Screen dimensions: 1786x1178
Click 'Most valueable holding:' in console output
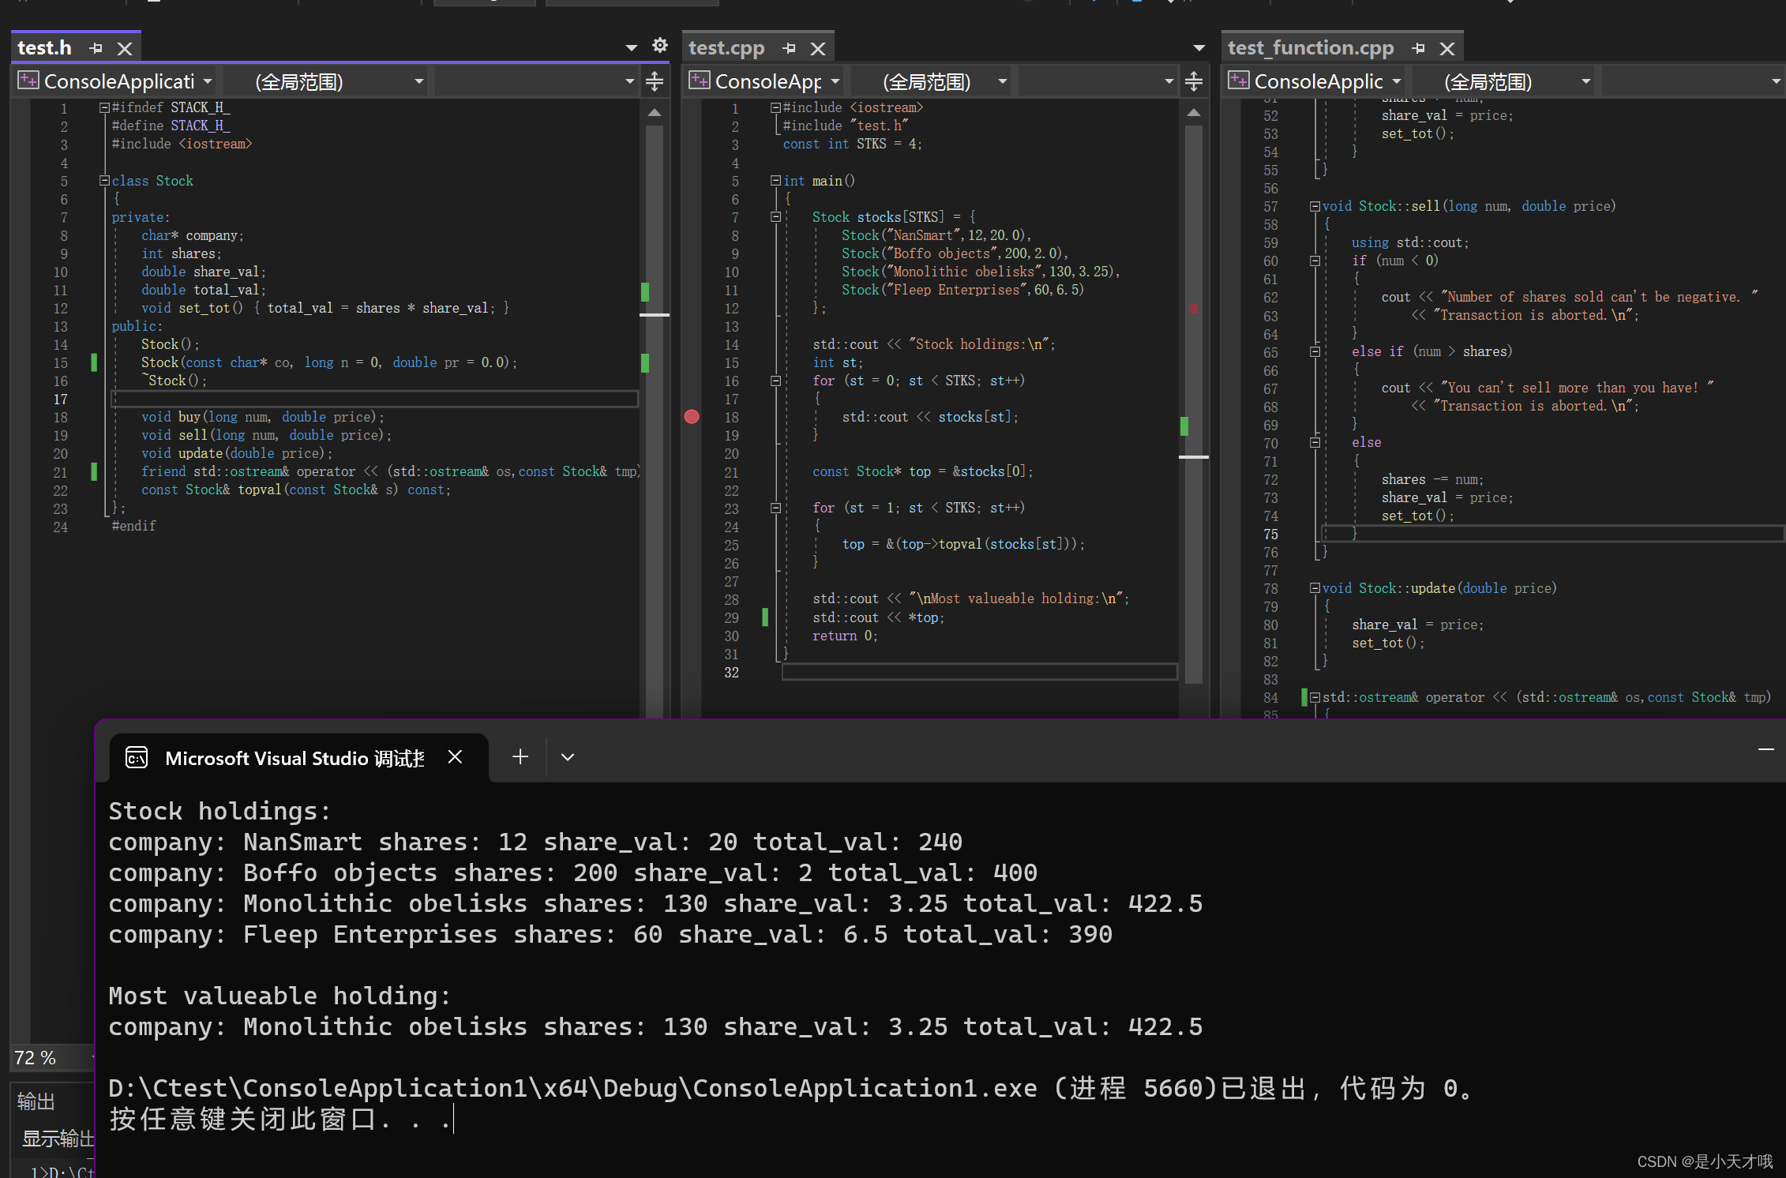[280, 996]
